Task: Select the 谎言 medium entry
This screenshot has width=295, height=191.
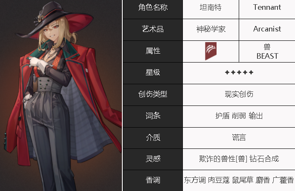Action: (239, 137)
